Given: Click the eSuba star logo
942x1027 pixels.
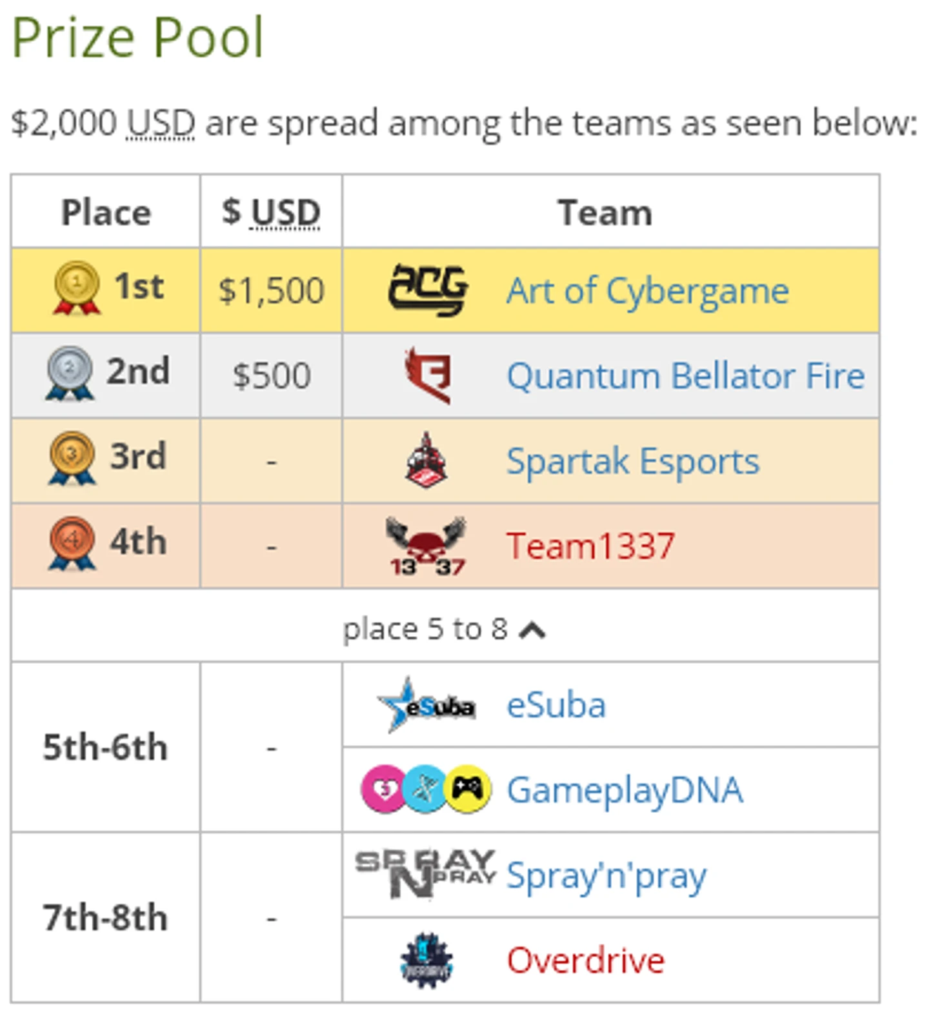Looking at the screenshot, I should pos(426,704).
